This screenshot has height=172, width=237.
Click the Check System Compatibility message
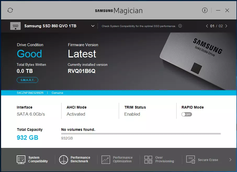click(139, 26)
